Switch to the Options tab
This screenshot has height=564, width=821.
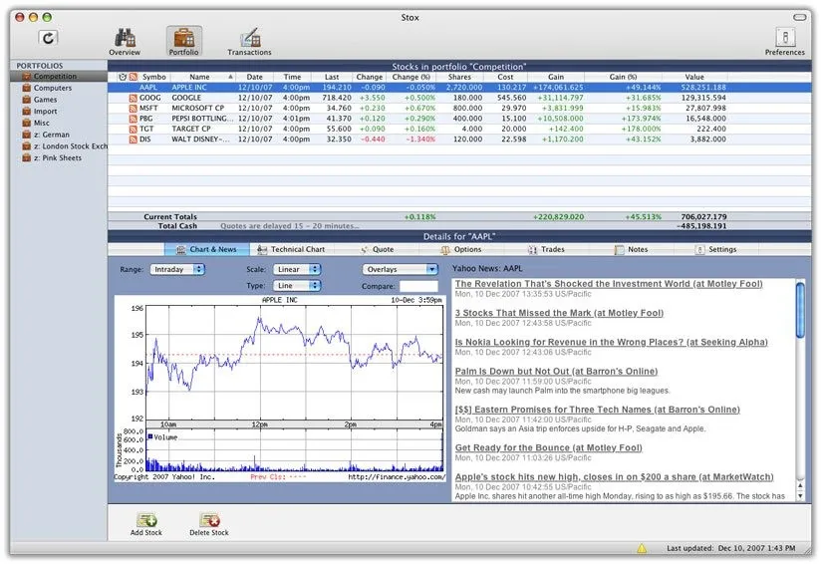click(461, 250)
